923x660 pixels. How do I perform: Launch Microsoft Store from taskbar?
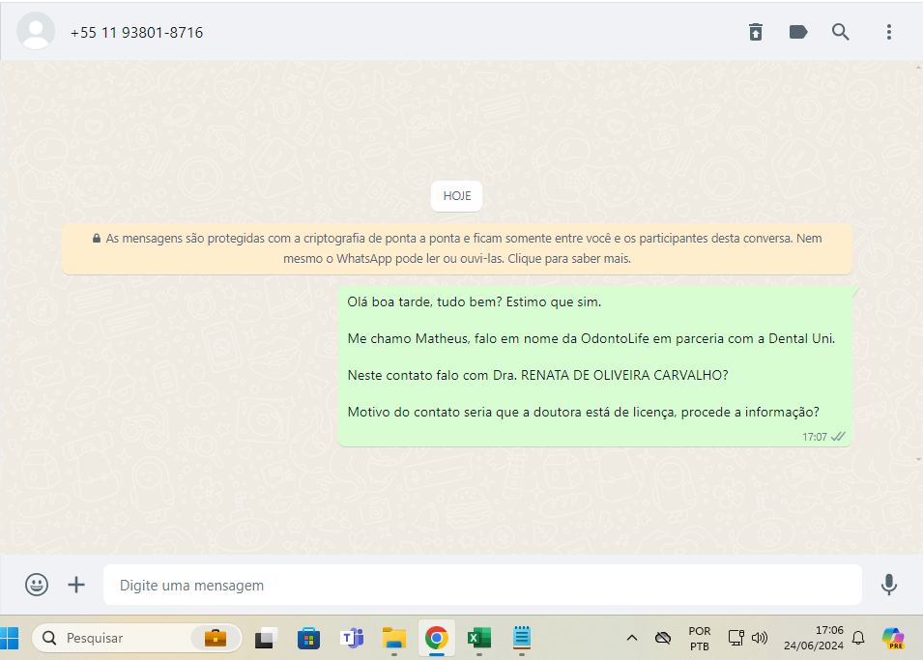[308, 638]
